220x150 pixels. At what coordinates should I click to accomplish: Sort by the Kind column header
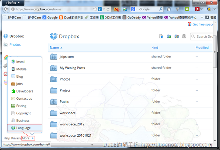pyautogui.click(x=155, y=48)
